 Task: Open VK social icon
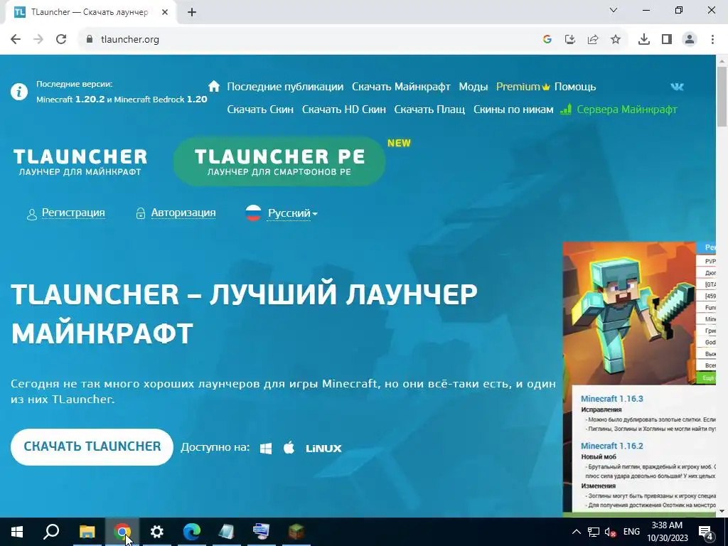[677, 87]
